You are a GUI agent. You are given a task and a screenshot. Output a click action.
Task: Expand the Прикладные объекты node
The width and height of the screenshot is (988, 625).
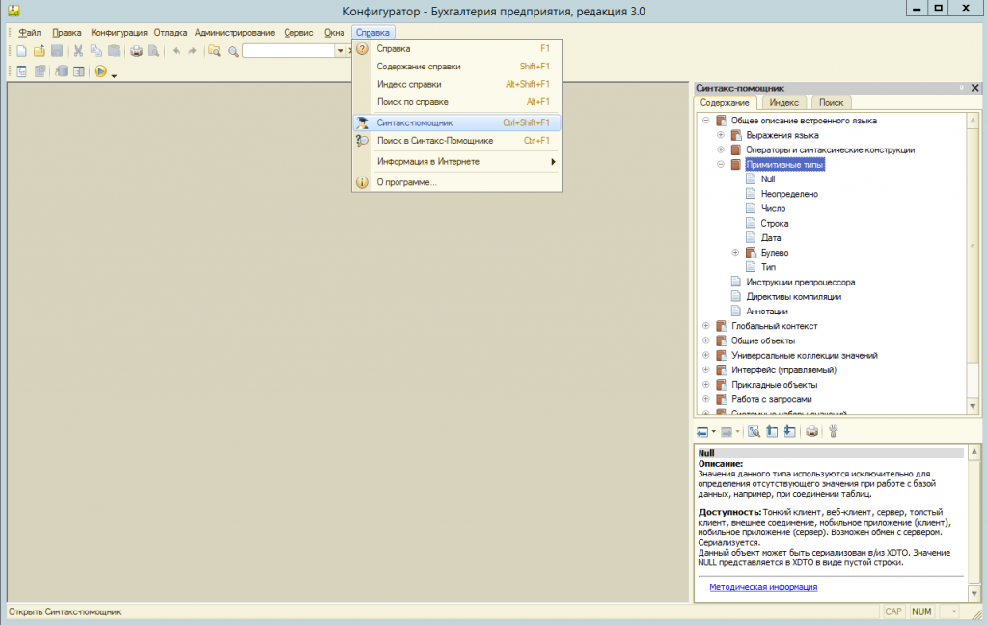(705, 385)
